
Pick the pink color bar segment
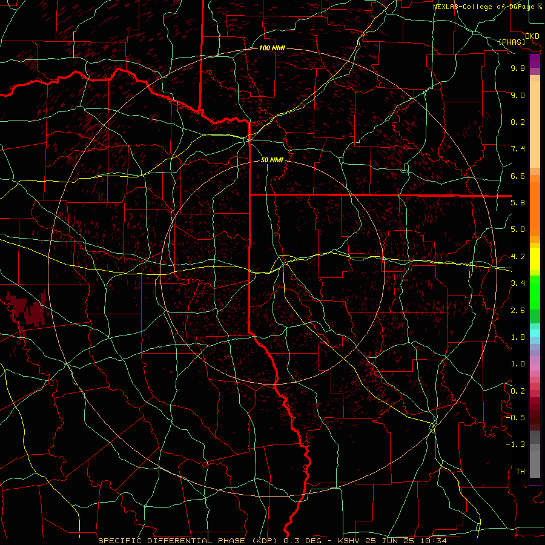(535, 367)
